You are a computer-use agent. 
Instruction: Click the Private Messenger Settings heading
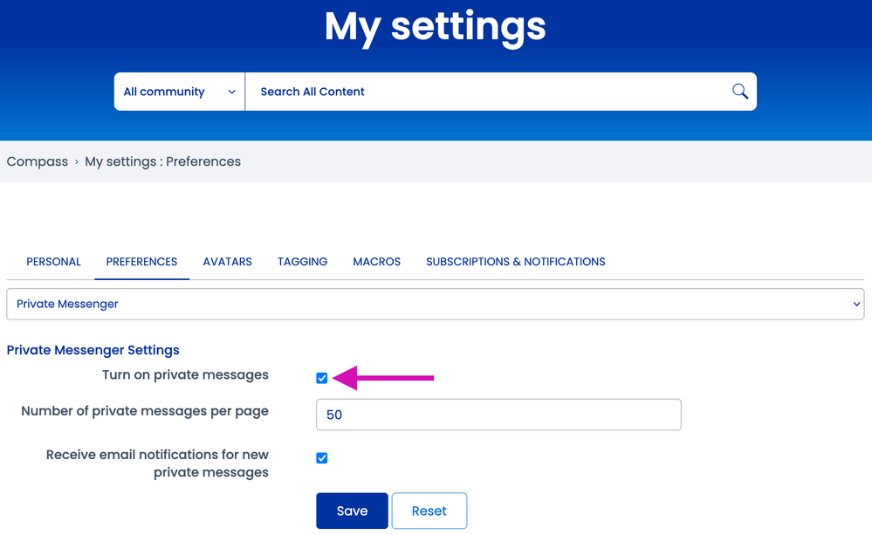coord(93,350)
